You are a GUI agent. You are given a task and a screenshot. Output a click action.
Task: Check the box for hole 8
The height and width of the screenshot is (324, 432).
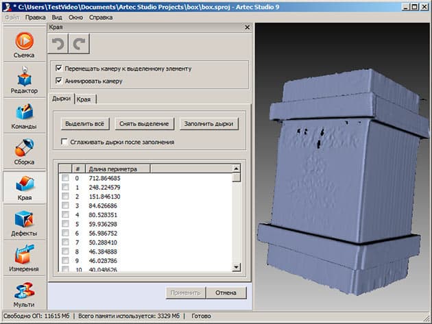(x=65, y=251)
